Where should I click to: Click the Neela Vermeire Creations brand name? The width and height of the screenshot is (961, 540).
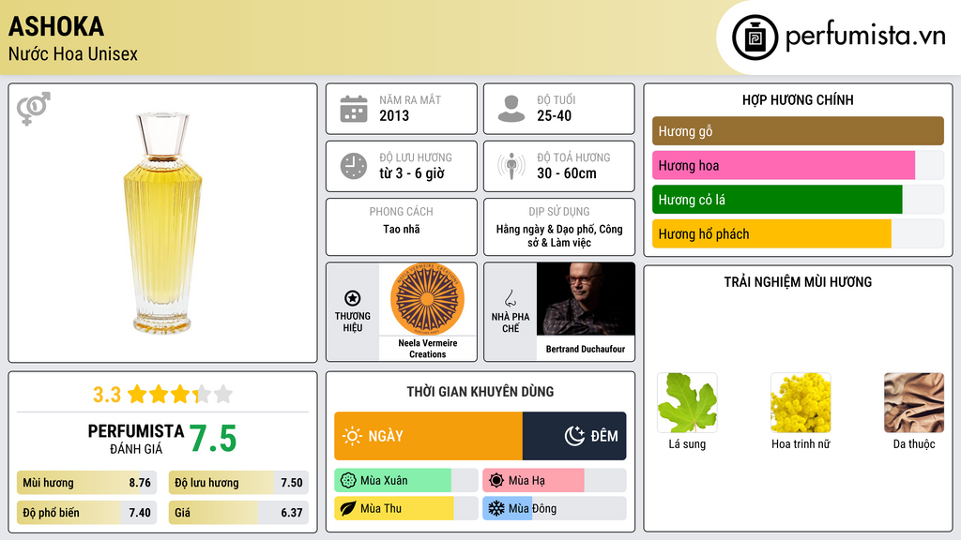tap(427, 349)
